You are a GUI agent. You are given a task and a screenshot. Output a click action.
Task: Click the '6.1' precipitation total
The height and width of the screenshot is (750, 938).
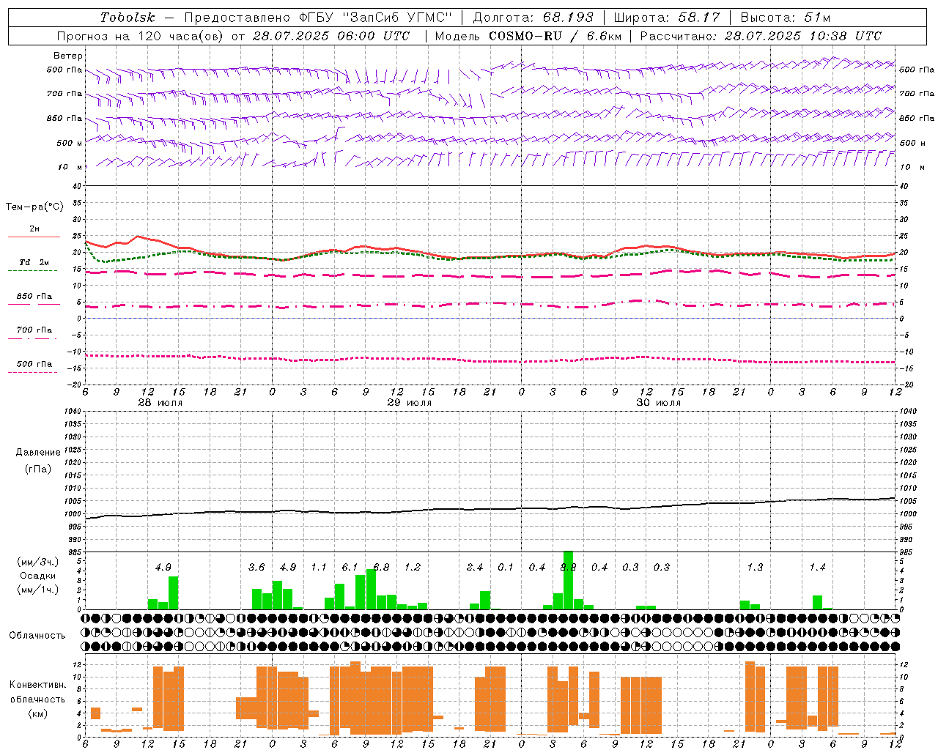350,567
